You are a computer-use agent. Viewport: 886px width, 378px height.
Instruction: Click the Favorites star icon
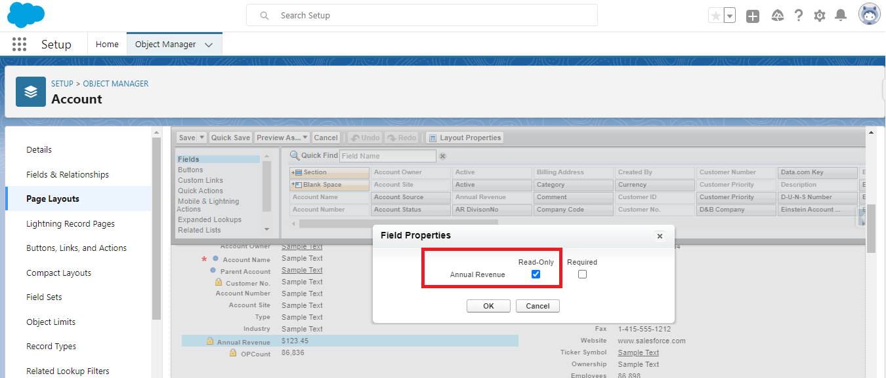pos(715,16)
